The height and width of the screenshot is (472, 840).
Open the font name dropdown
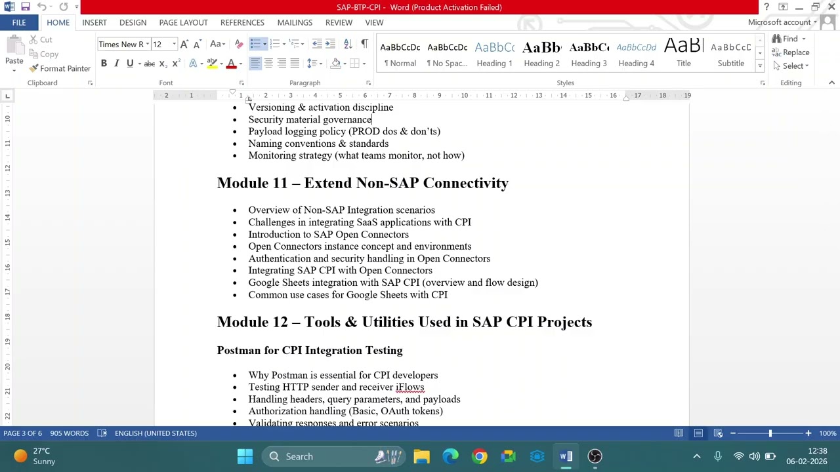pyautogui.click(x=148, y=44)
